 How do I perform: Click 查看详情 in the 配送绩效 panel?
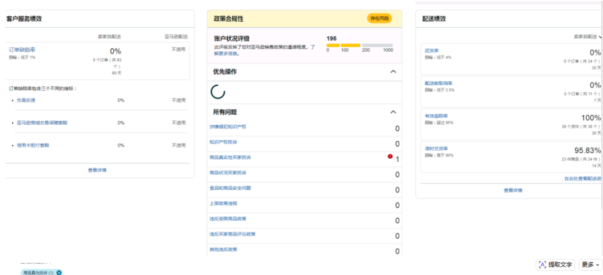[x=513, y=190]
